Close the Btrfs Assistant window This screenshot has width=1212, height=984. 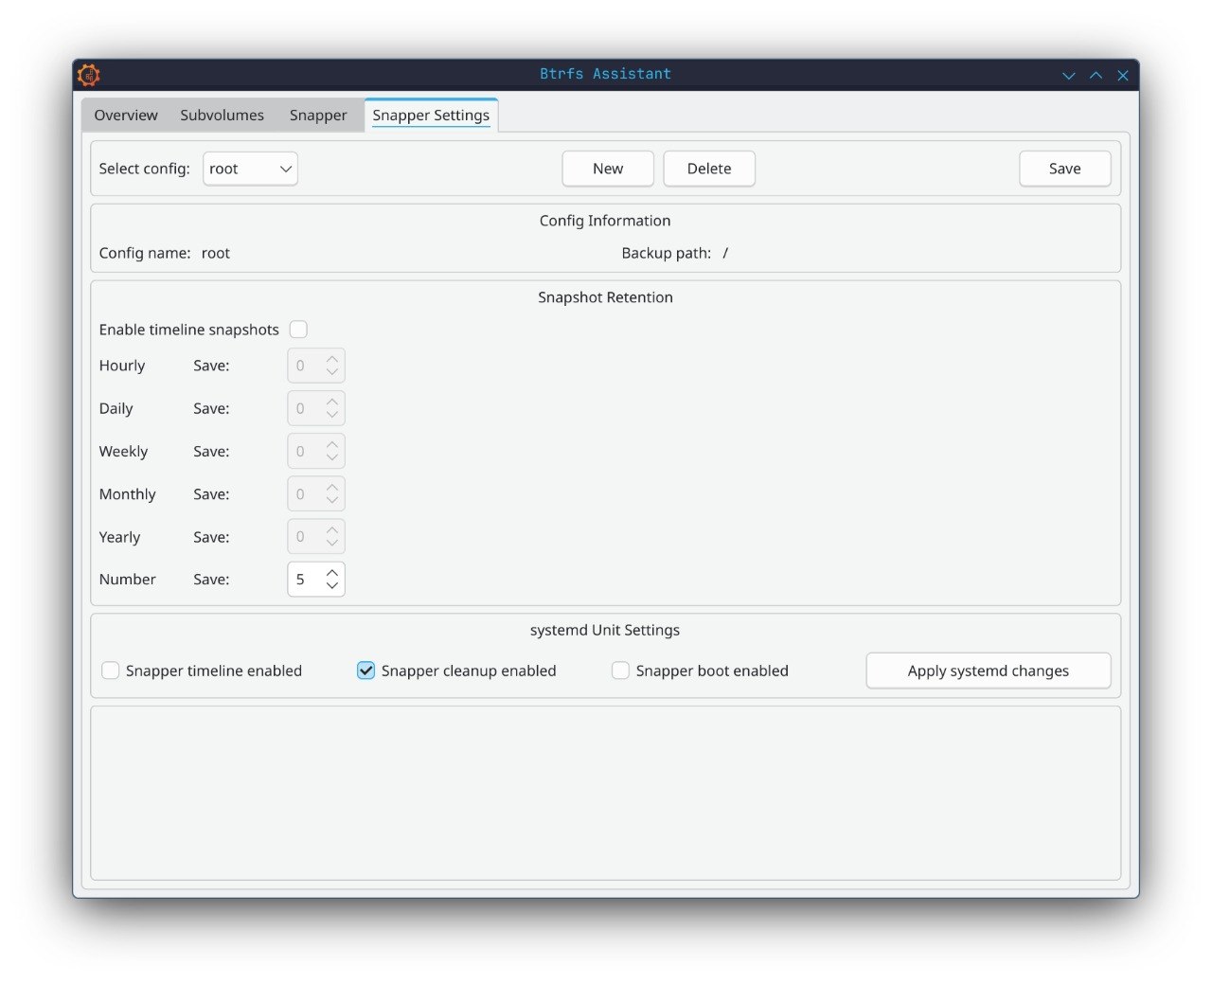click(1123, 76)
